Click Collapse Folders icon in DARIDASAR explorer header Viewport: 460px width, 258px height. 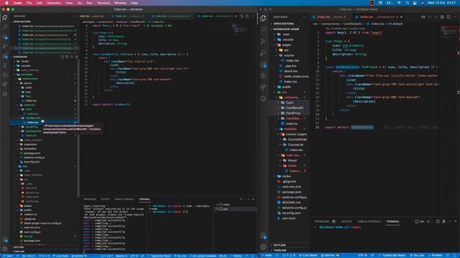tap(77, 57)
